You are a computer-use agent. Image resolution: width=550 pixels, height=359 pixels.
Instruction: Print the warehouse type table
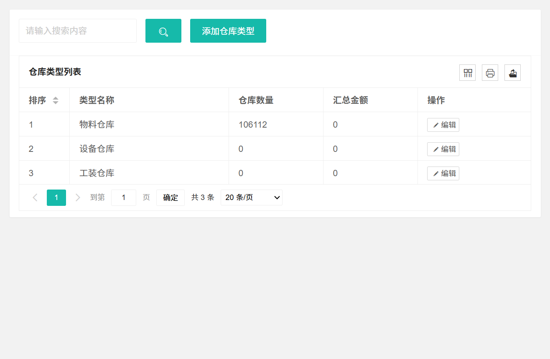click(490, 73)
